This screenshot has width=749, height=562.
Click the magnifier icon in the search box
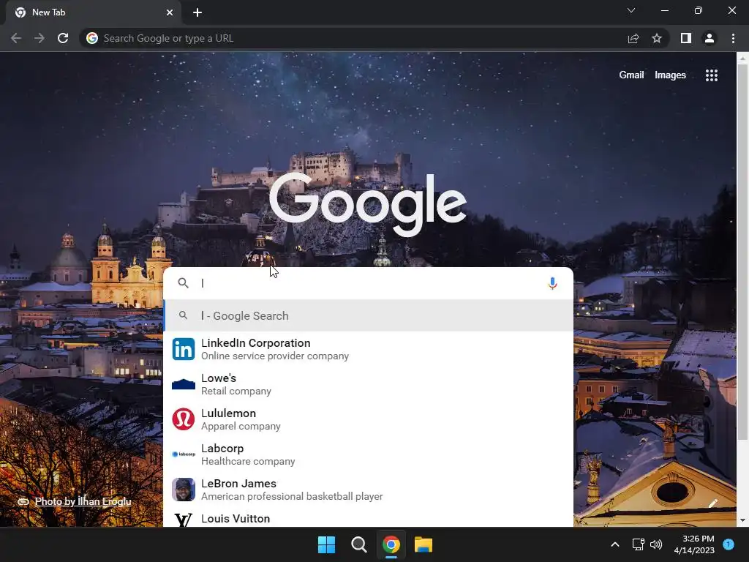tap(183, 283)
